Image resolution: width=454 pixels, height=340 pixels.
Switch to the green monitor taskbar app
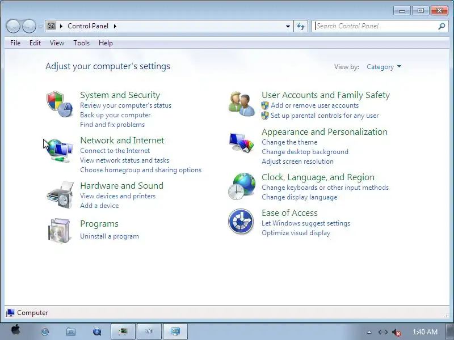123,331
